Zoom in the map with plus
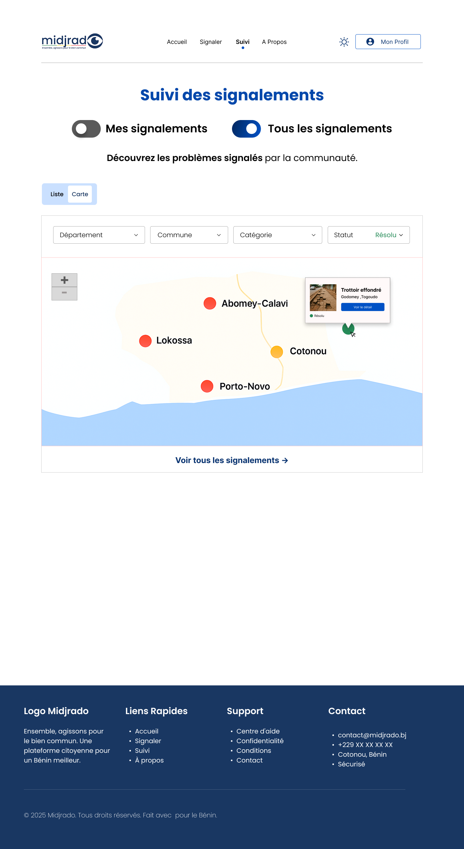Image resolution: width=464 pixels, height=849 pixels. tap(64, 280)
